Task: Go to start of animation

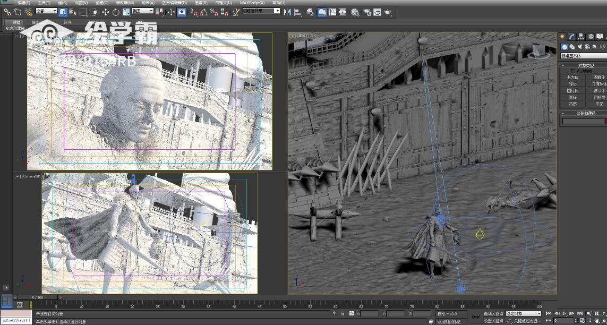Action: pos(549,313)
